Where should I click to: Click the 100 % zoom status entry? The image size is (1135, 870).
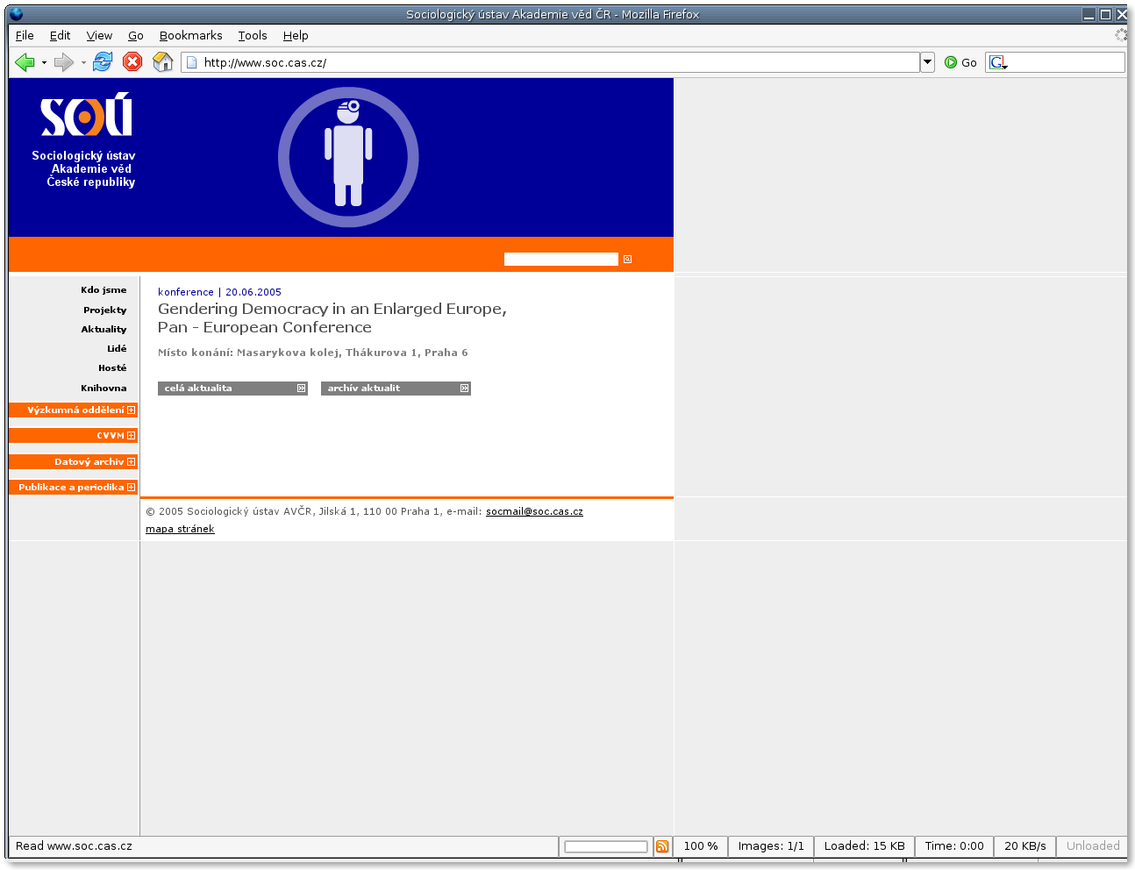pyautogui.click(x=701, y=846)
